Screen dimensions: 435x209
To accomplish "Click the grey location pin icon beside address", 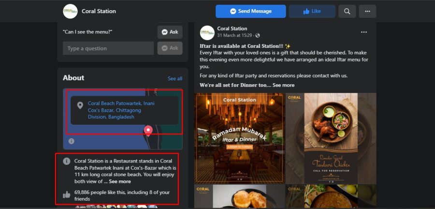I will [80, 105].
